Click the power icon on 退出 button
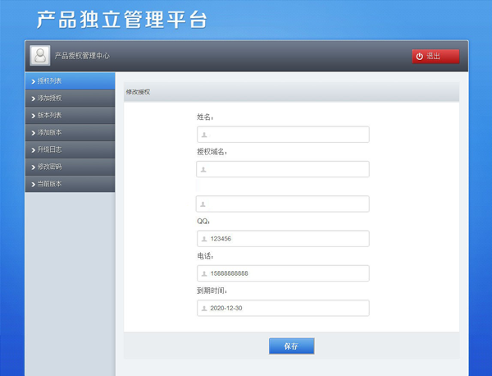The image size is (492, 376). [x=420, y=56]
